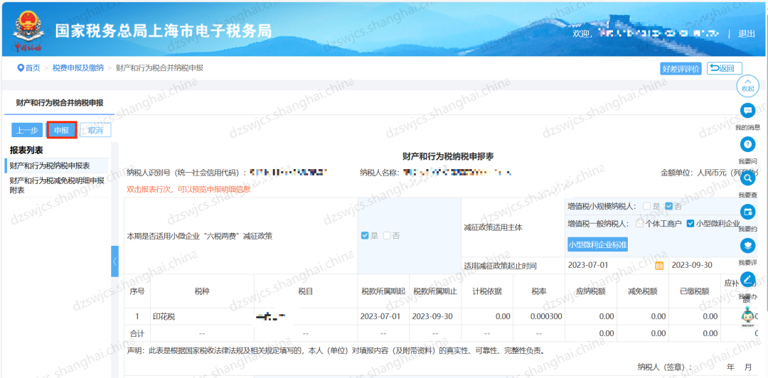Open 我的消息 message icon

click(747, 111)
